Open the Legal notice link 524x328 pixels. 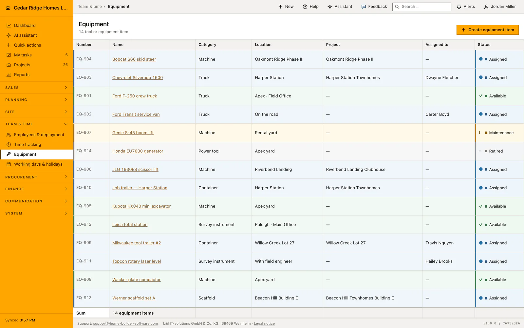[x=264, y=323]
